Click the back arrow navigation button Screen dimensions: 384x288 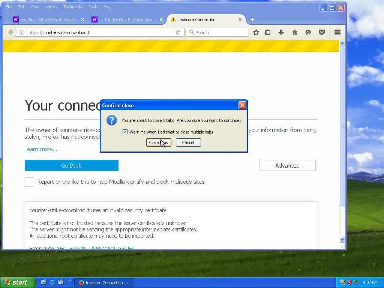point(11,32)
